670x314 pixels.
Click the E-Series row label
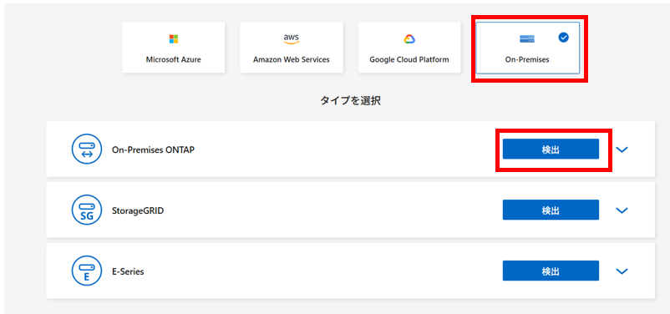click(x=128, y=271)
